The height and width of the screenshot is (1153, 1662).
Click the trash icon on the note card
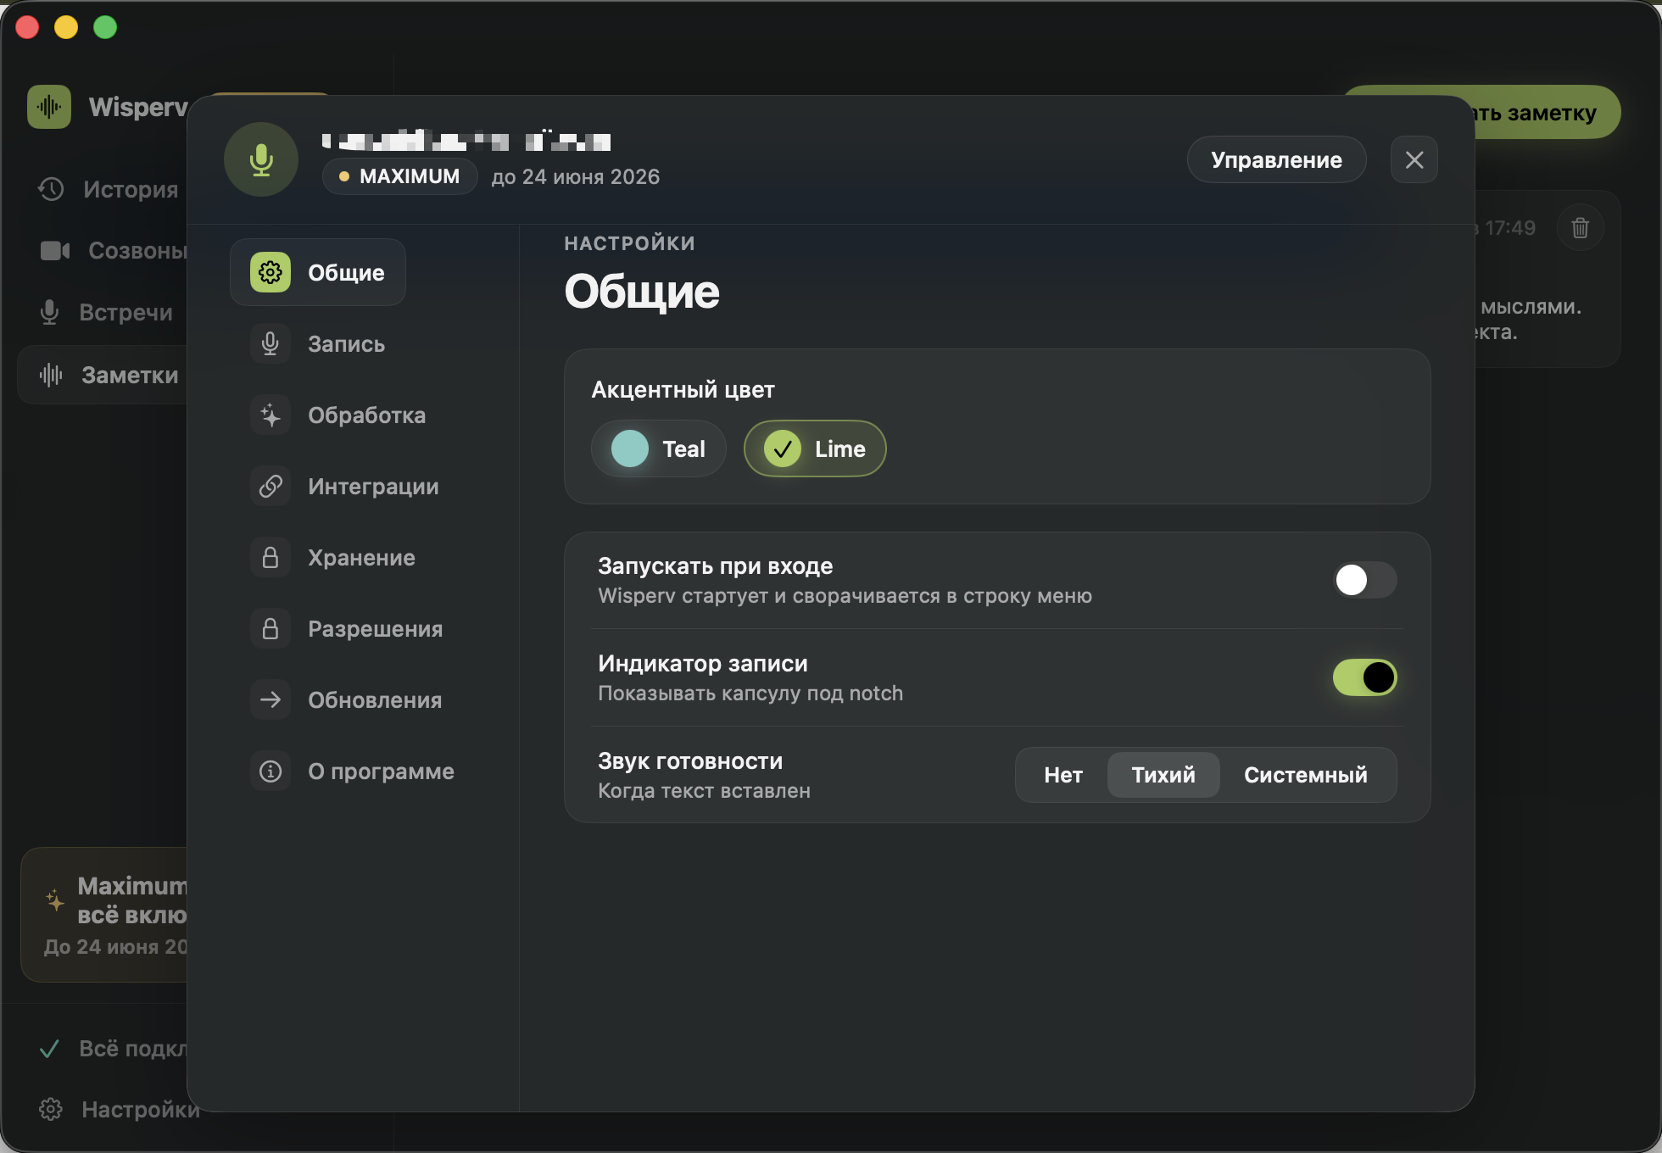pyautogui.click(x=1580, y=227)
